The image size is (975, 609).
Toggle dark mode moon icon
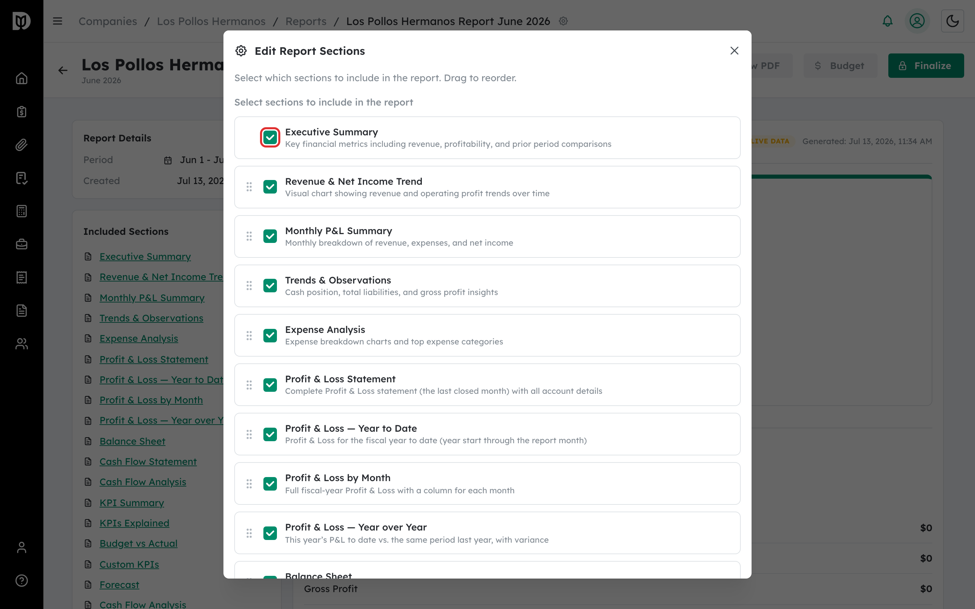pos(952,21)
